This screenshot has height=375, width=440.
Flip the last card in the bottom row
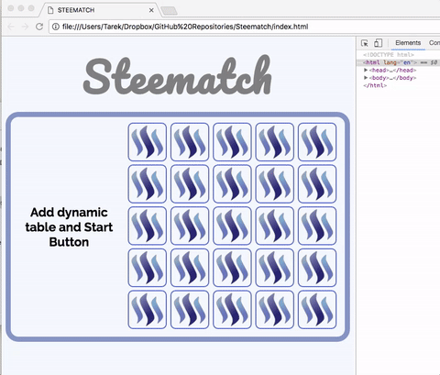(317, 310)
